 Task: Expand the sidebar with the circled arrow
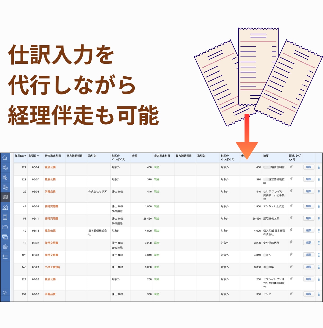(5, 293)
